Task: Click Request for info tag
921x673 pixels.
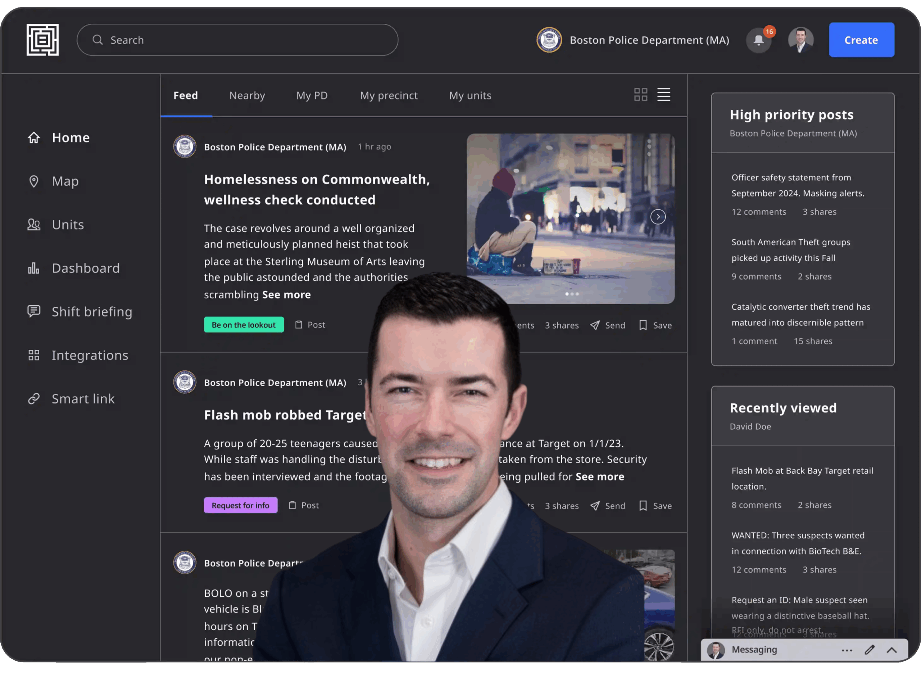Action: tap(241, 506)
